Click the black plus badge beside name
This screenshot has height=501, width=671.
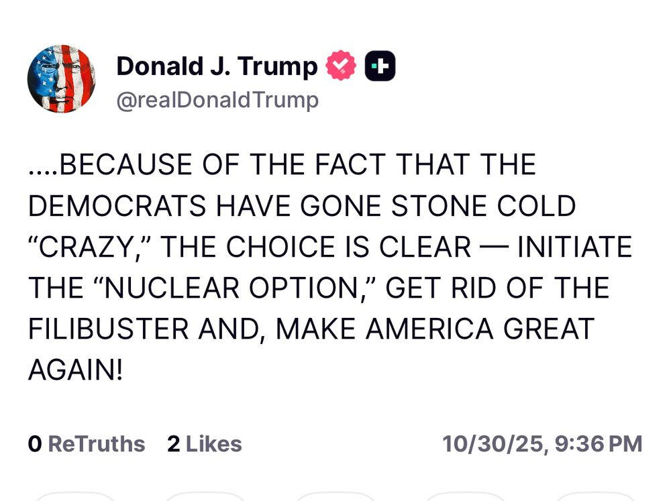coord(380,66)
